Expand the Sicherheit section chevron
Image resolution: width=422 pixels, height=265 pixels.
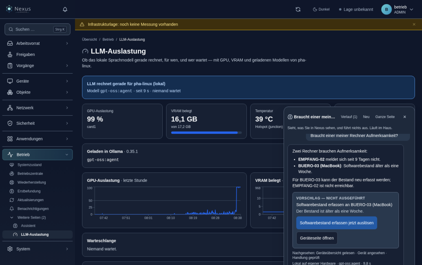pyautogui.click(x=67, y=123)
